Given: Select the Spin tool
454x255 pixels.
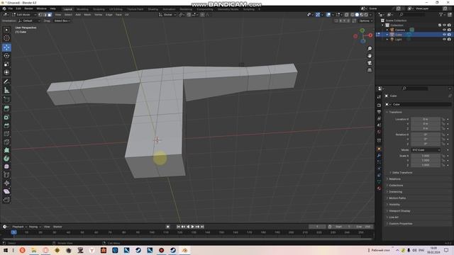Looking at the screenshot, I should pyautogui.click(x=6, y=159).
